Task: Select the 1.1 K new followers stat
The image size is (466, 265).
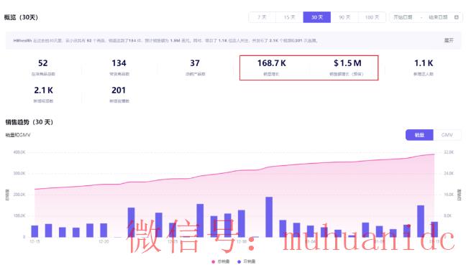Action: 424,68
